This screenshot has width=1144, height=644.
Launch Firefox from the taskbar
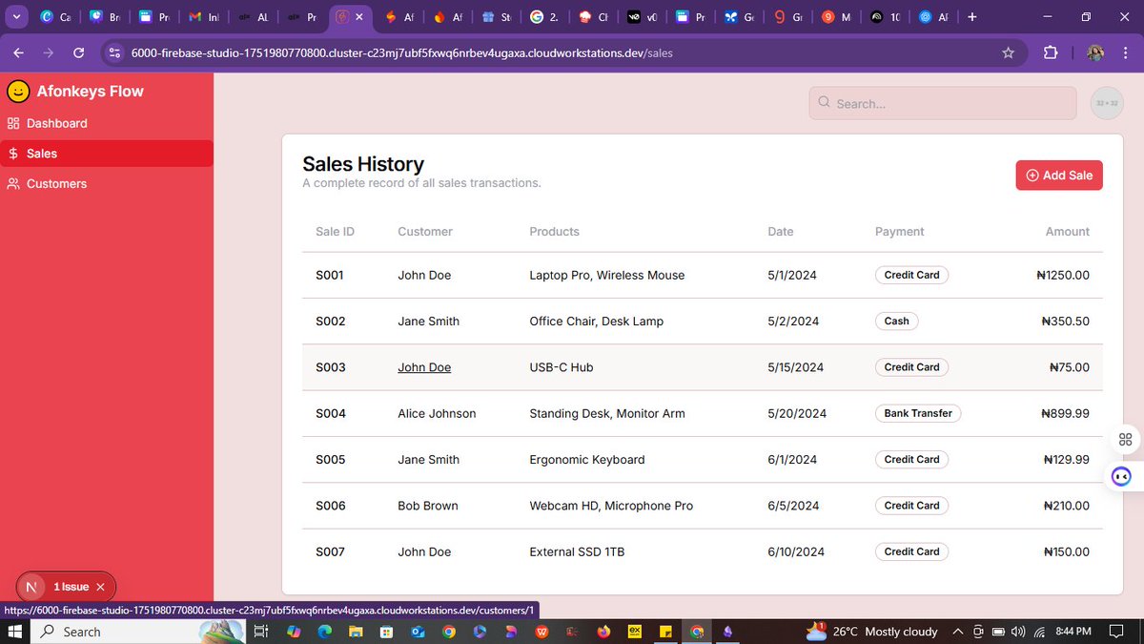coord(602,632)
